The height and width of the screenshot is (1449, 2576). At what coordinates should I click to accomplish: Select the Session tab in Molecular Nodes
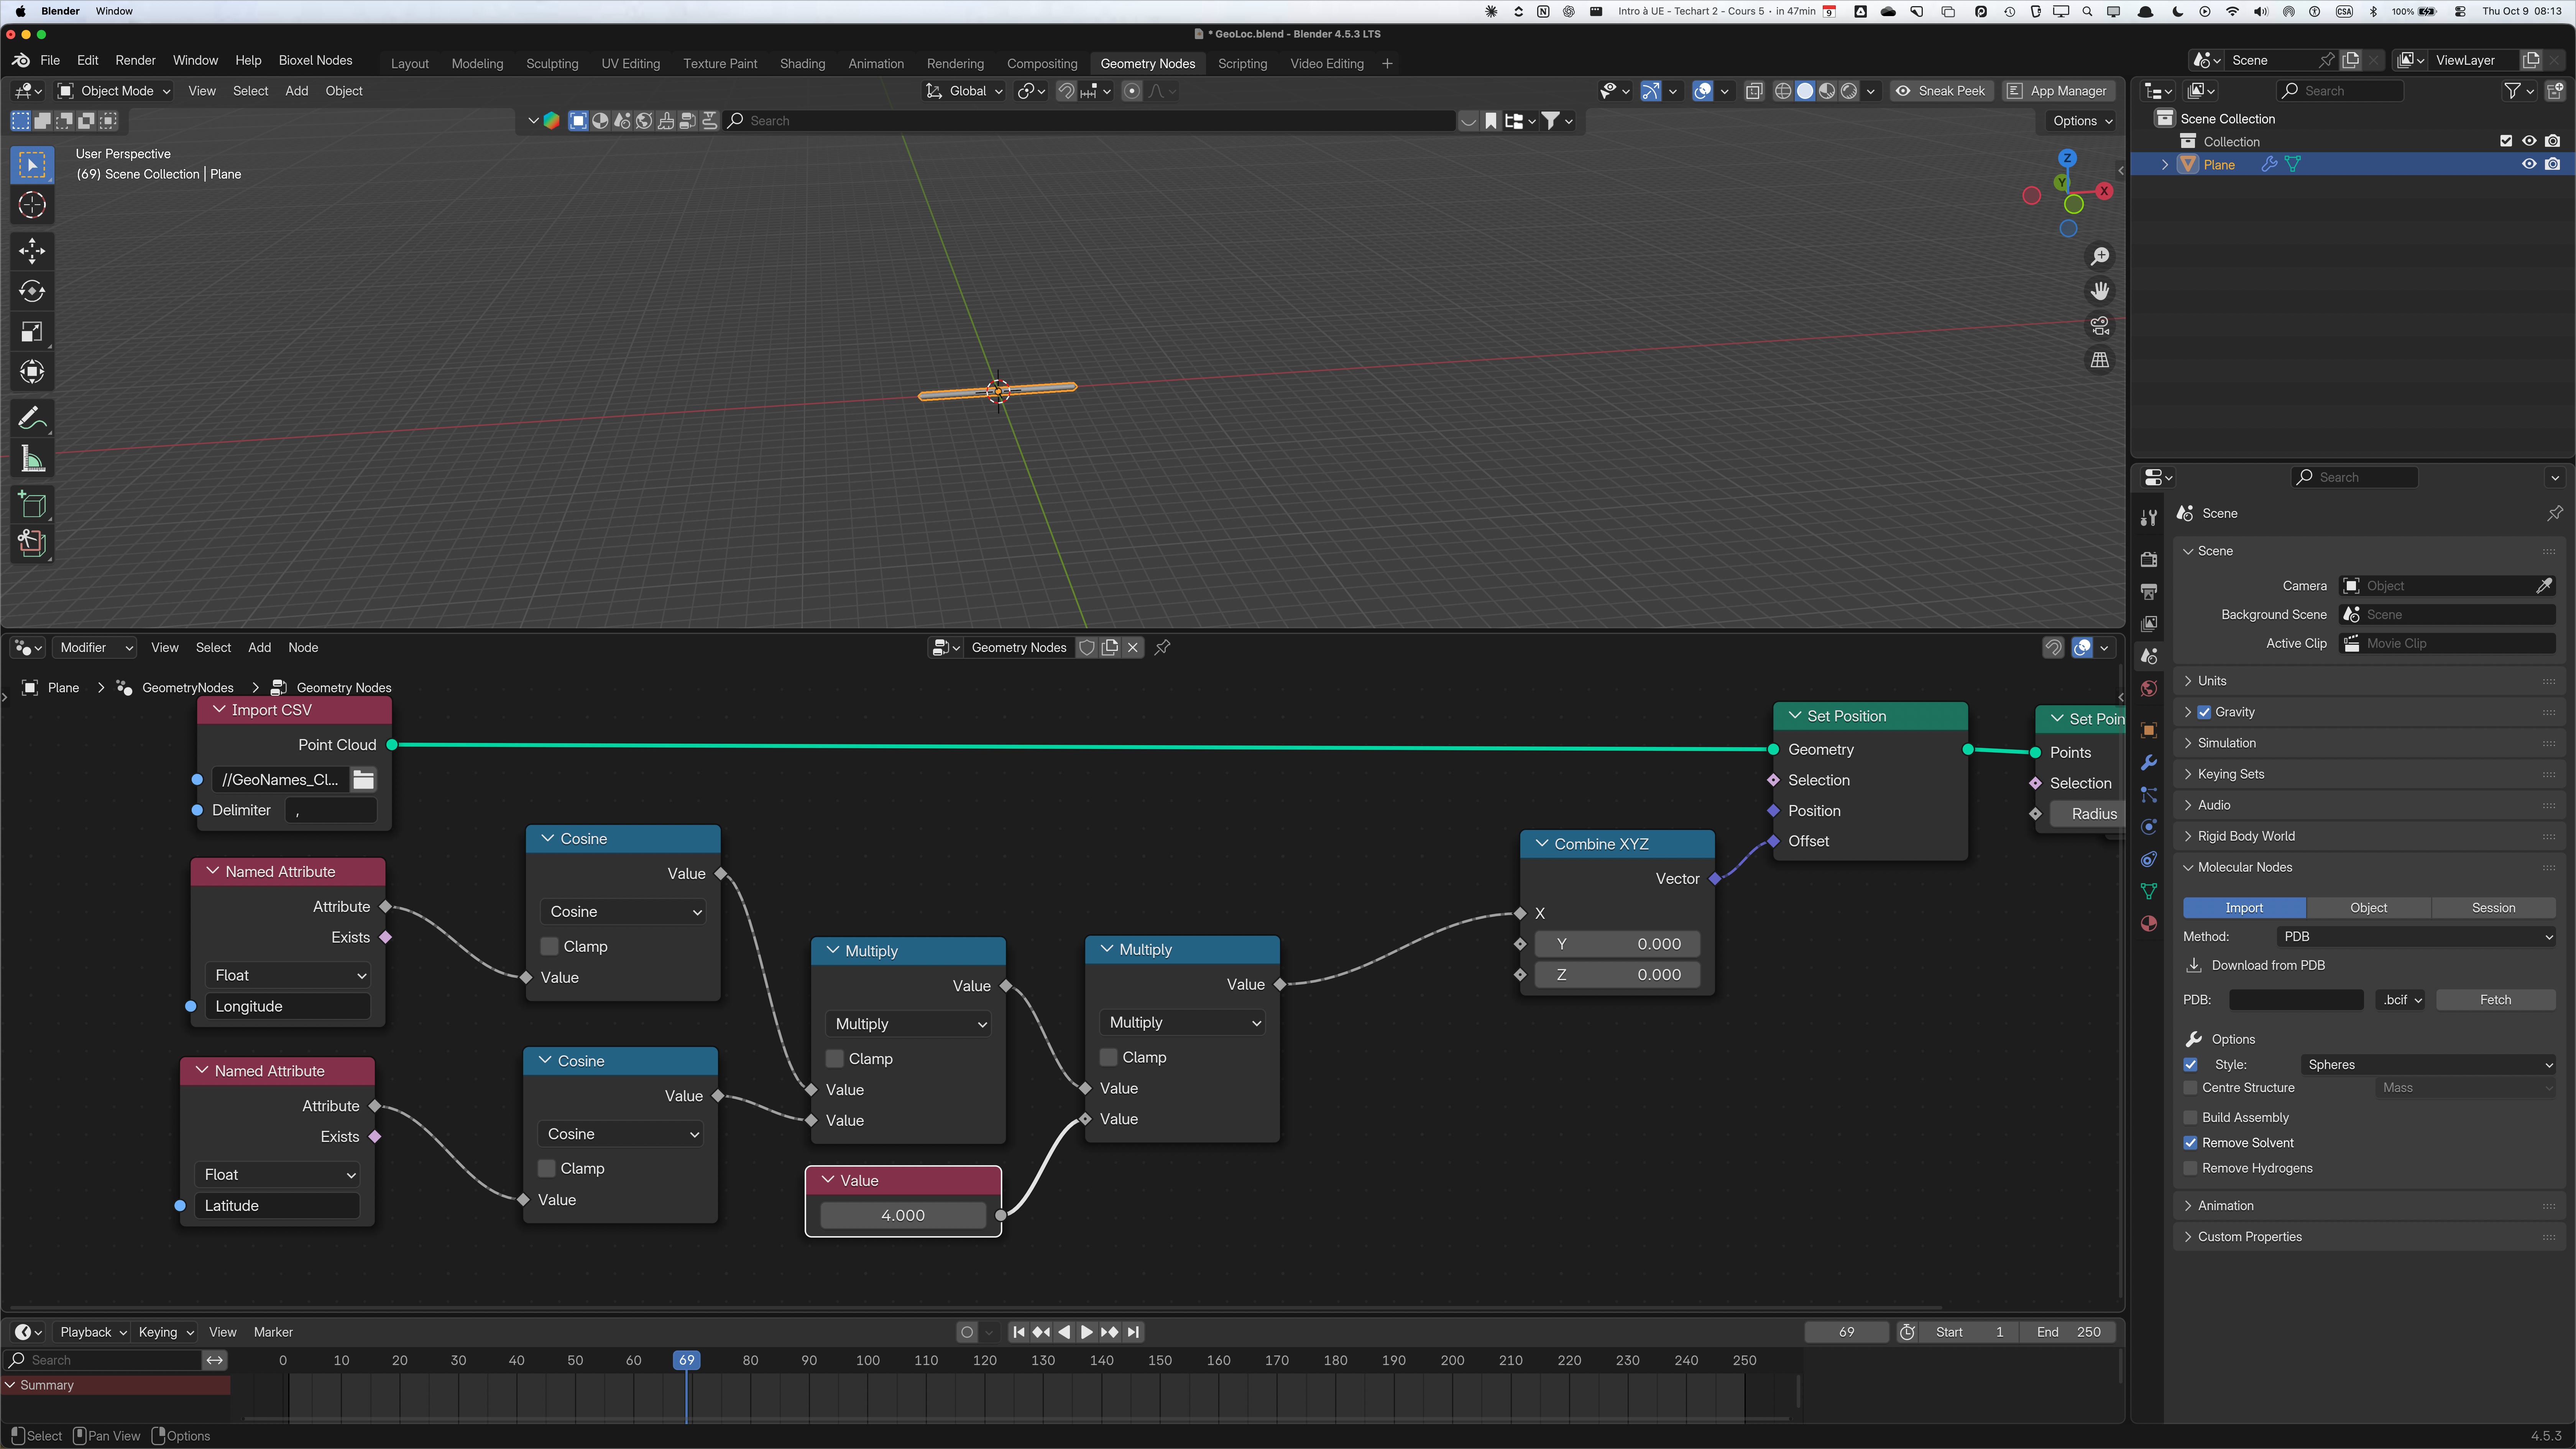point(2493,908)
